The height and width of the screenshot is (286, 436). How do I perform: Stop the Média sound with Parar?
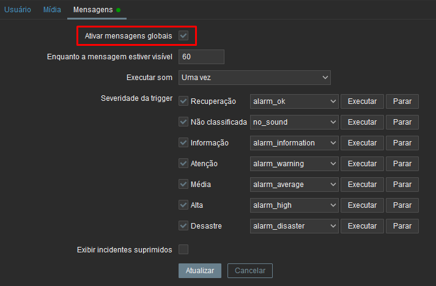pos(402,185)
